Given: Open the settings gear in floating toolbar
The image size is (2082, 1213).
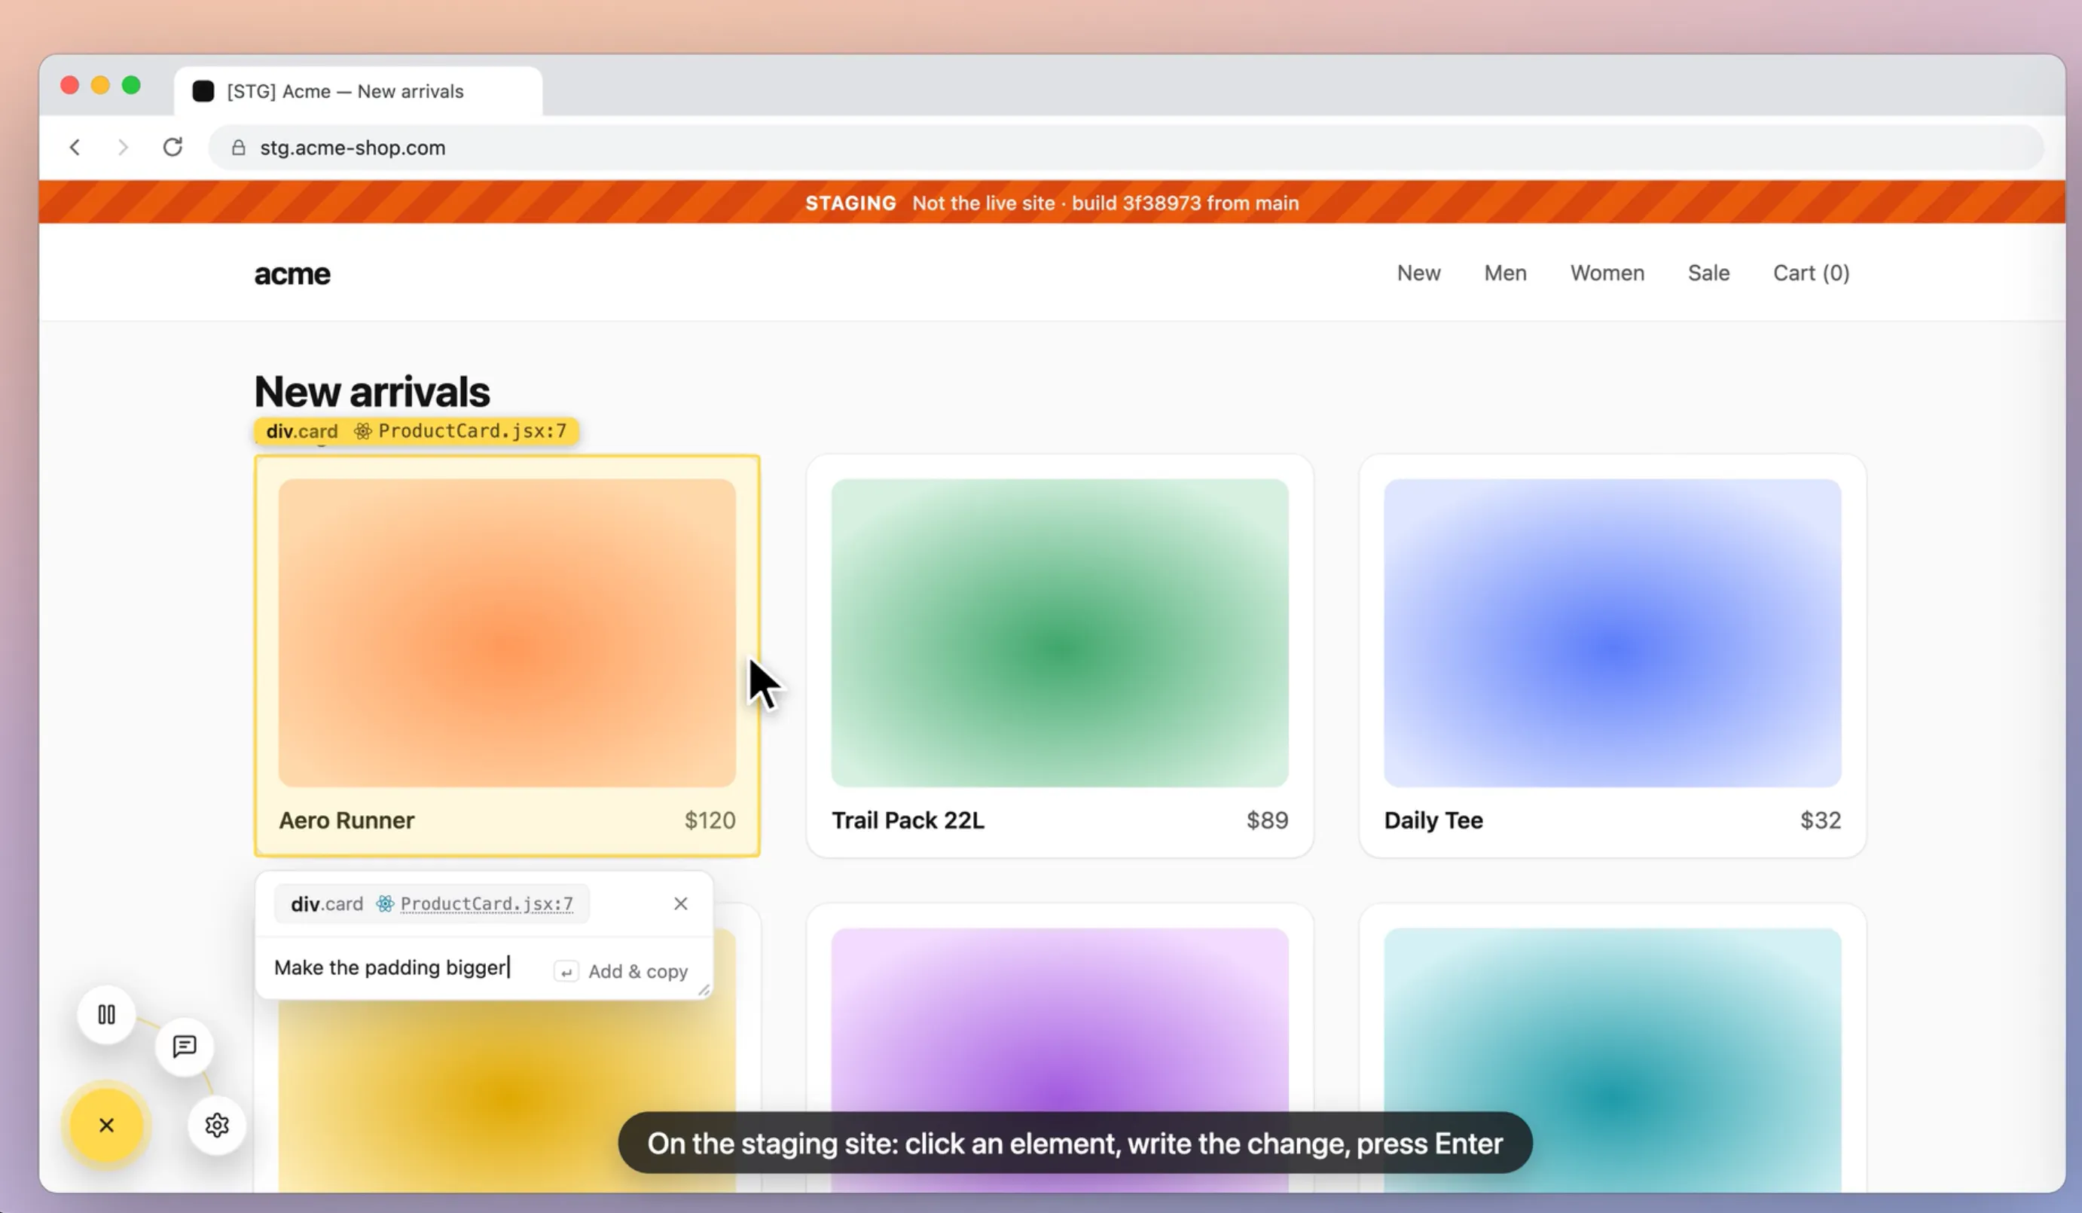Looking at the screenshot, I should (x=216, y=1125).
